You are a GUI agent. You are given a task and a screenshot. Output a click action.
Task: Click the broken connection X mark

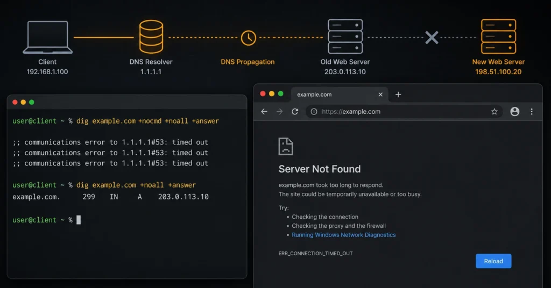tap(432, 38)
